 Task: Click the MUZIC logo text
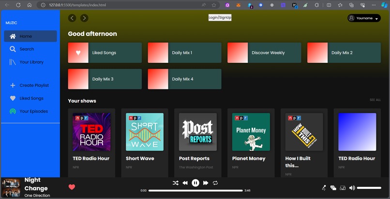pyautogui.click(x=12, y=23)
